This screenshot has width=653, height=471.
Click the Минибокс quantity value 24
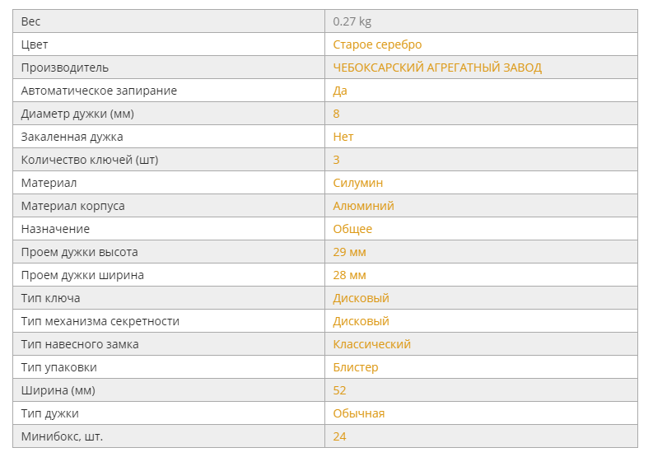pos(339,436)
